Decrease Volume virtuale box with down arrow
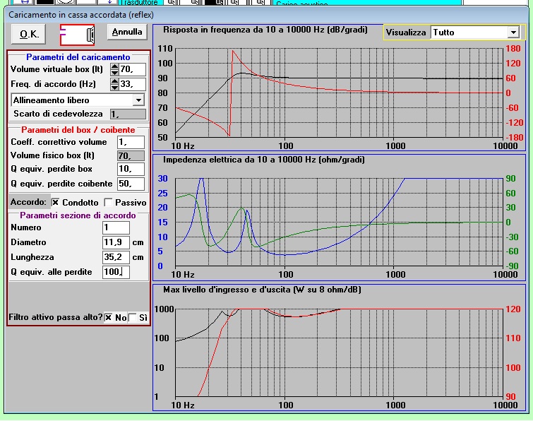Screen dimensions: 533x421 [114, 73]
